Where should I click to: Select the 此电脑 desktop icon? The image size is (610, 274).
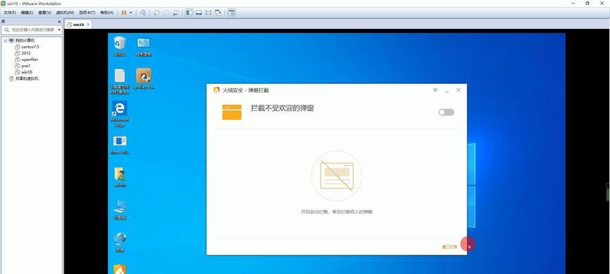pyautogui.click(x=120, y=210)
